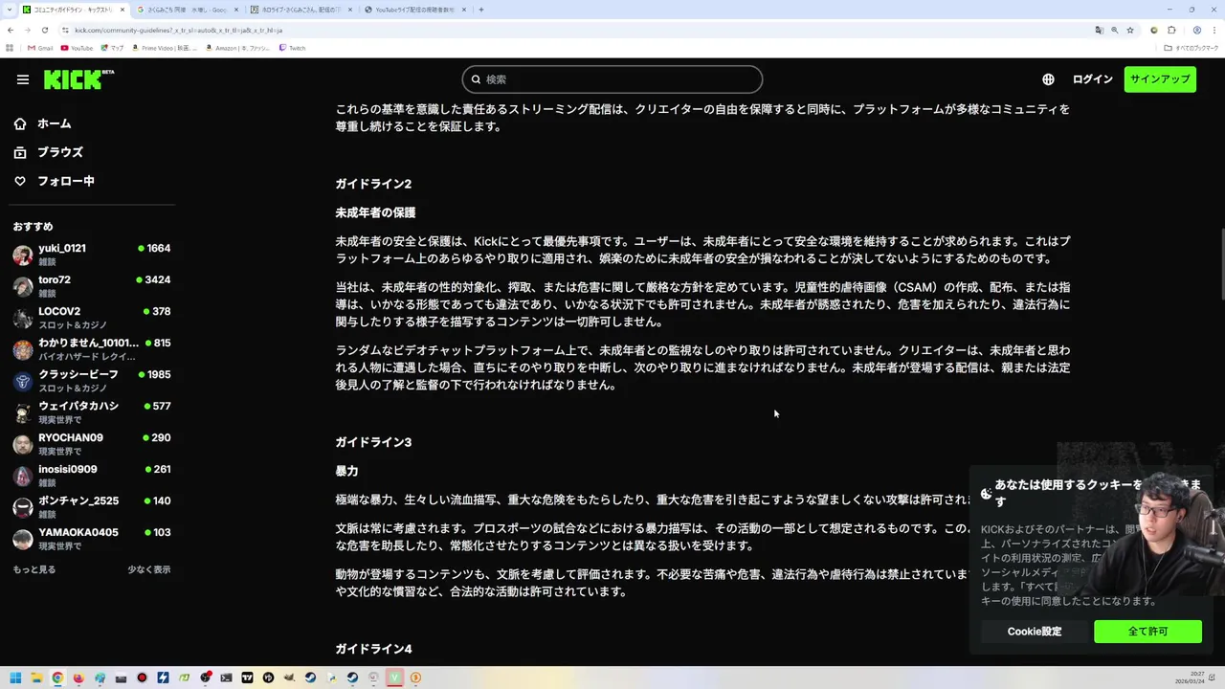Open the Amazon bookmark

pyautogui.click(x=238, y=48)
